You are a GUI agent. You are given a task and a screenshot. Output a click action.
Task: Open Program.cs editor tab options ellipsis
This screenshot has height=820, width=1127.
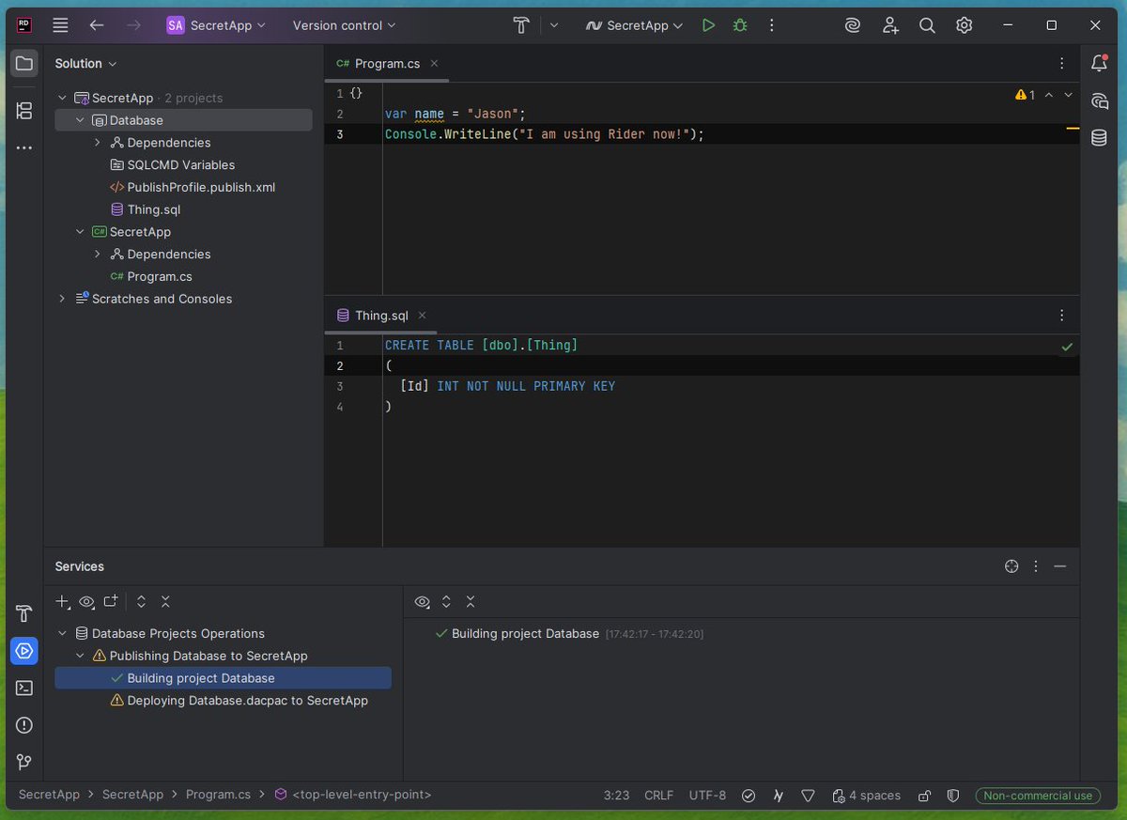point(1062,64)
